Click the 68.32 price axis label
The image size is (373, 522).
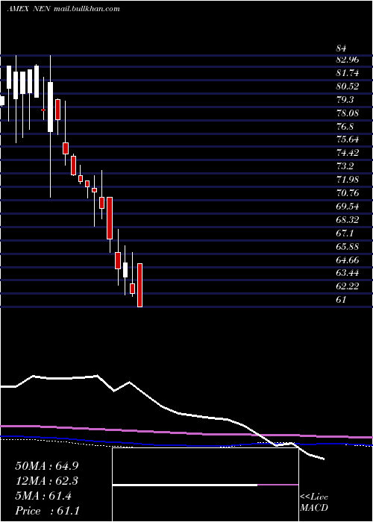tap(348, 220)
